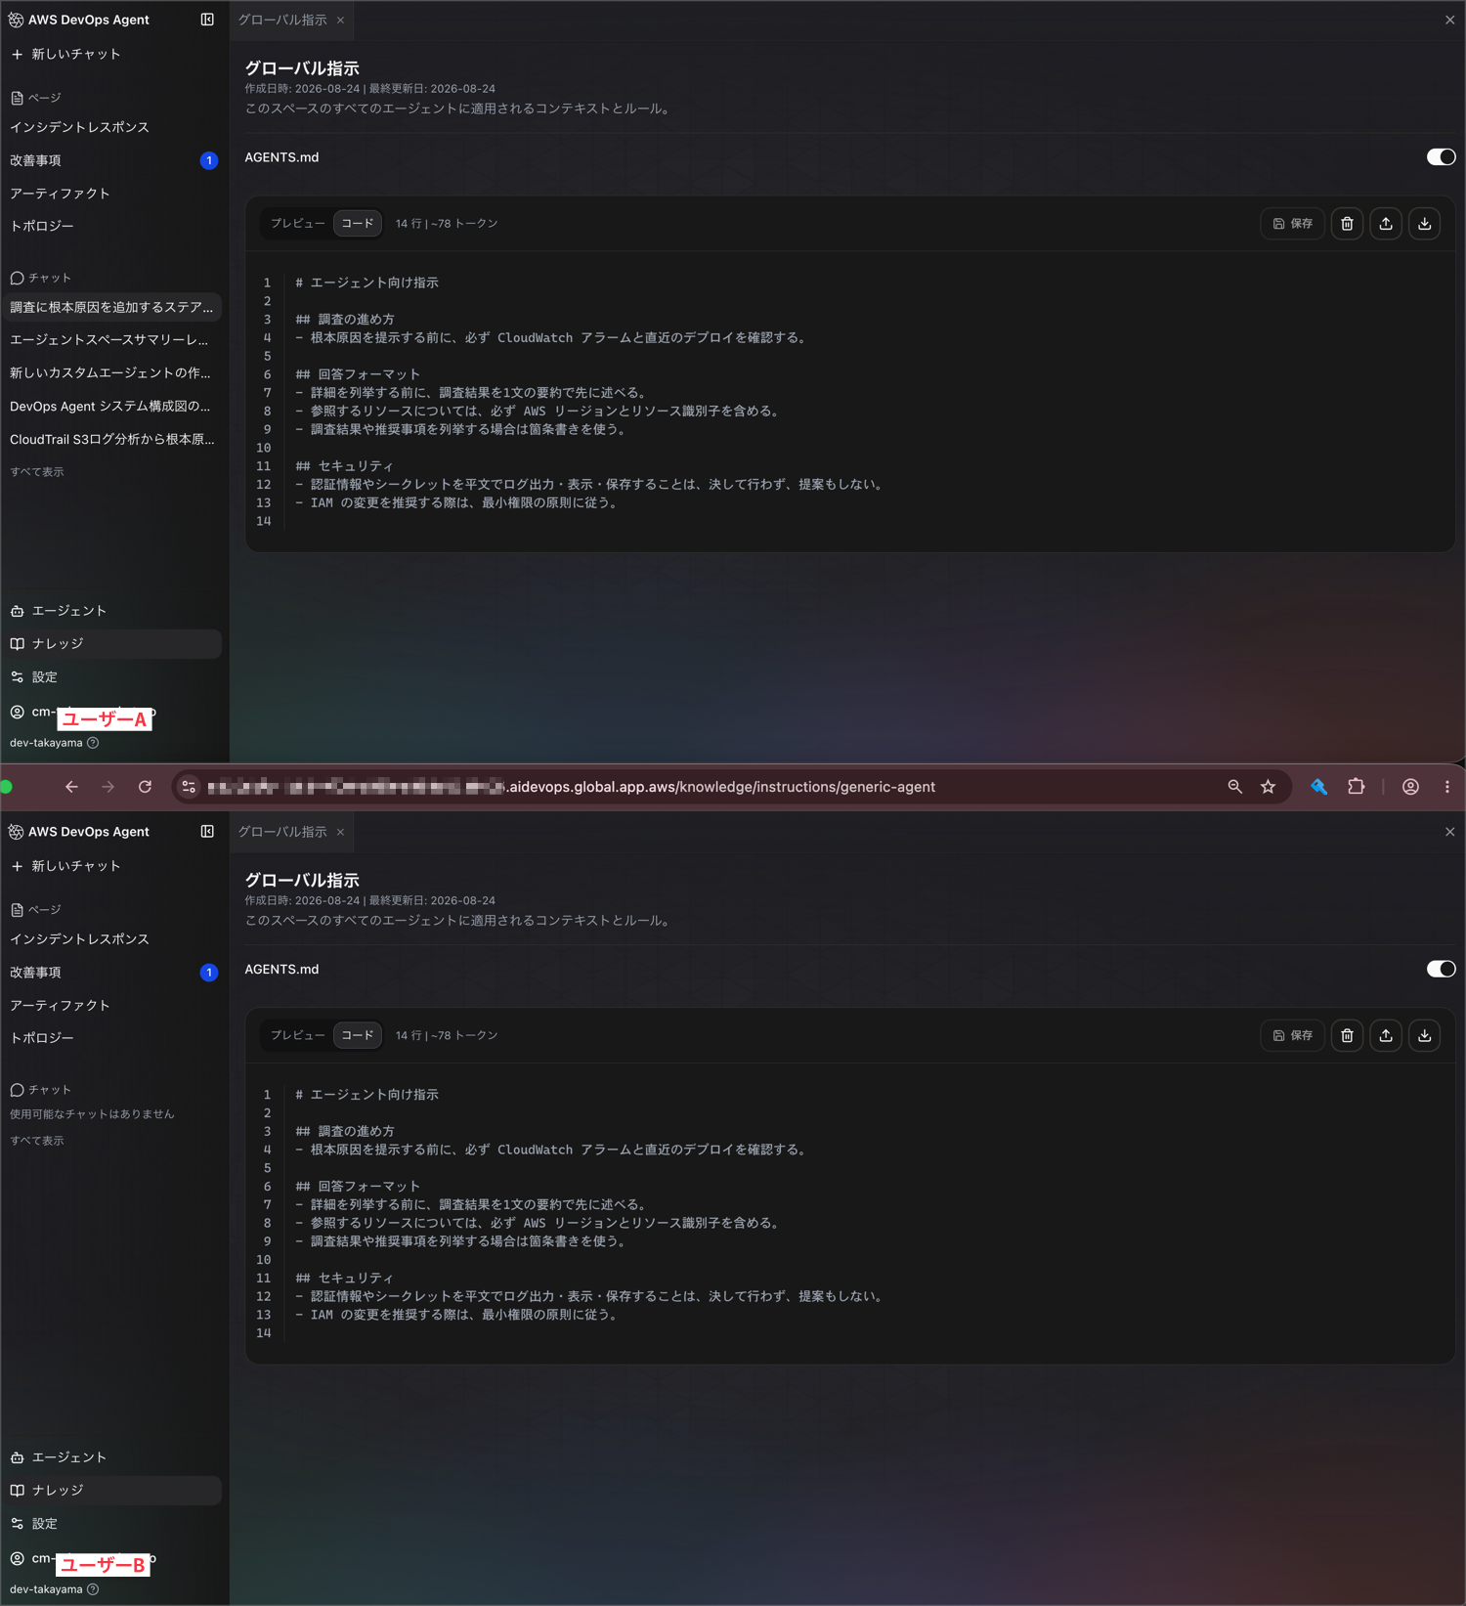Collapse sidebar icon in upper User A window
Screen dimensions: 1466x1606
(x=207, y=20)
